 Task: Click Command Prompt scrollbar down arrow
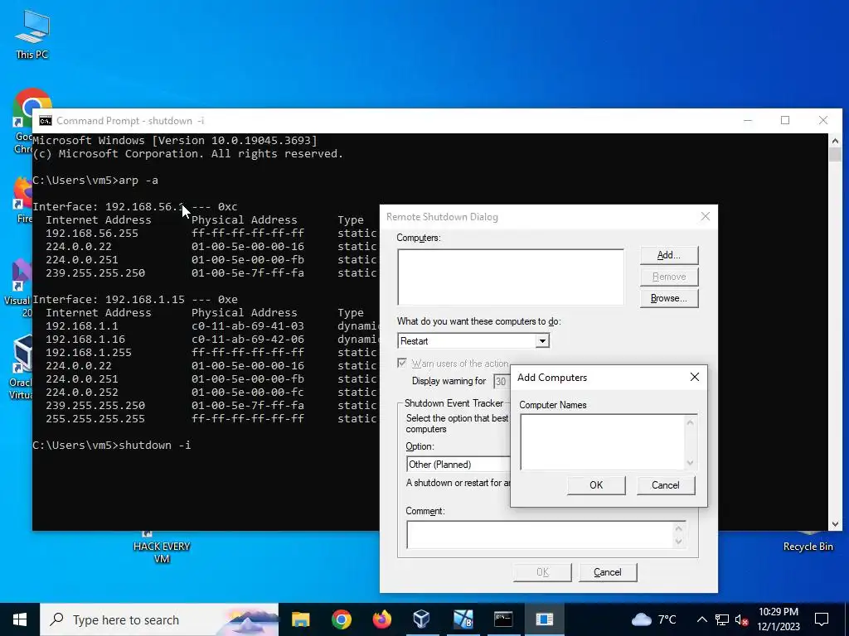[835, 523]
